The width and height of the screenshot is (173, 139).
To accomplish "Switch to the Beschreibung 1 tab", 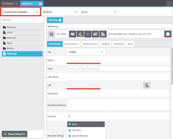I will (x=72, y=44).
